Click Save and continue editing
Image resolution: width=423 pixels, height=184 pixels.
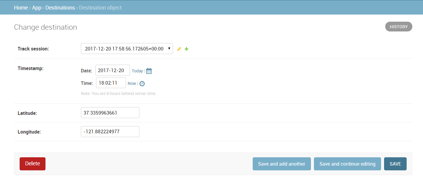click(347, 164)
